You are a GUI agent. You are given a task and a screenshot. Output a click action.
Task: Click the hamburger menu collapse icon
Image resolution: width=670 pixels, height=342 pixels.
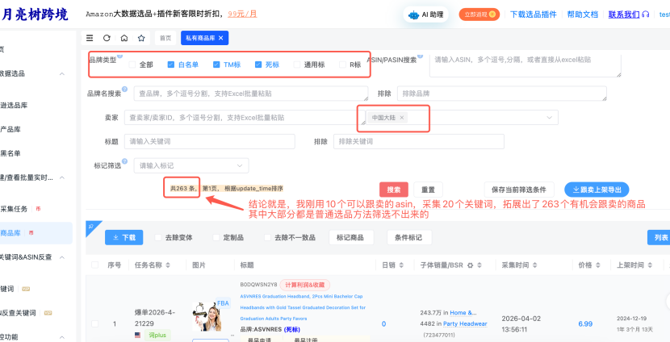[x=89, y=38]
